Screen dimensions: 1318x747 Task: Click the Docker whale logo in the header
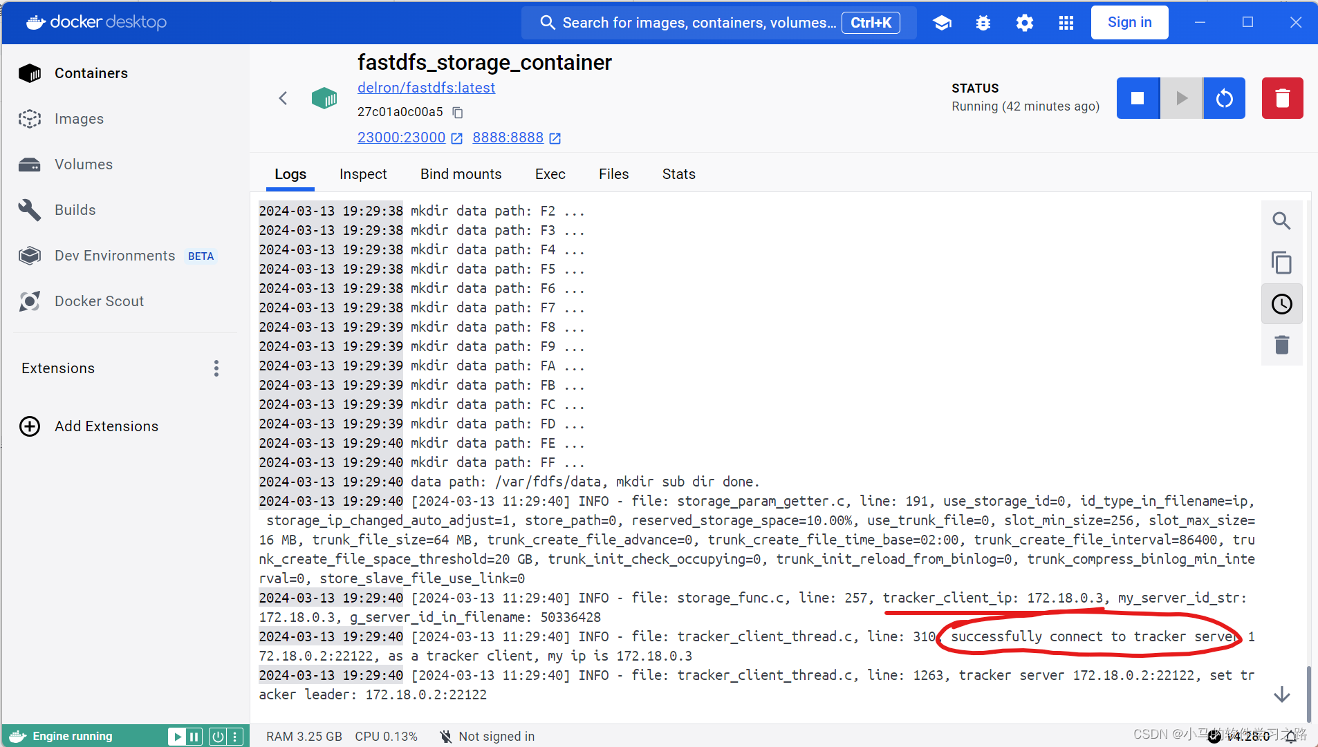(36, 22)
